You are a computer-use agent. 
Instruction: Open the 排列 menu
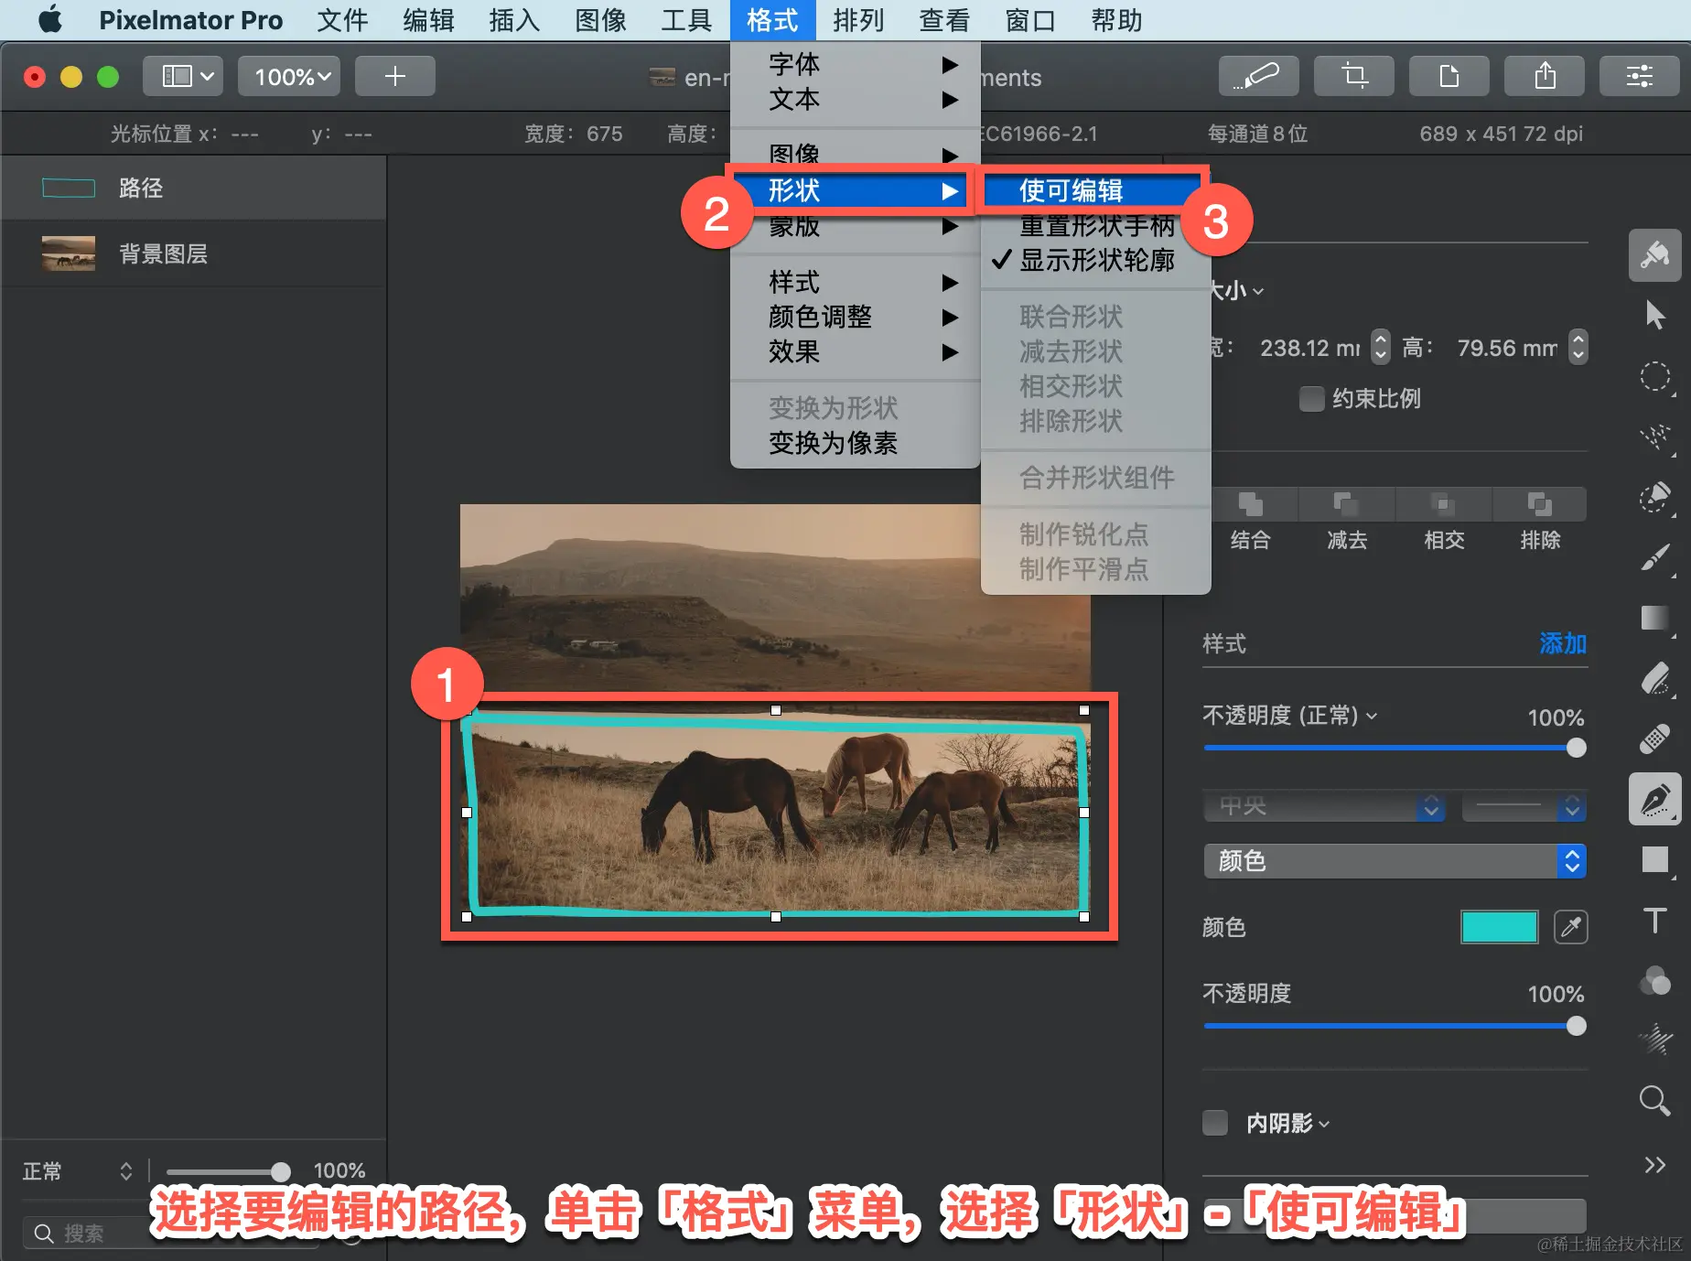tap(858, 20)
